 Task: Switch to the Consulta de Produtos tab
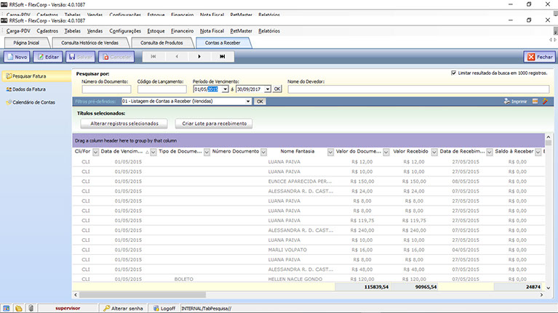point(161,43)
